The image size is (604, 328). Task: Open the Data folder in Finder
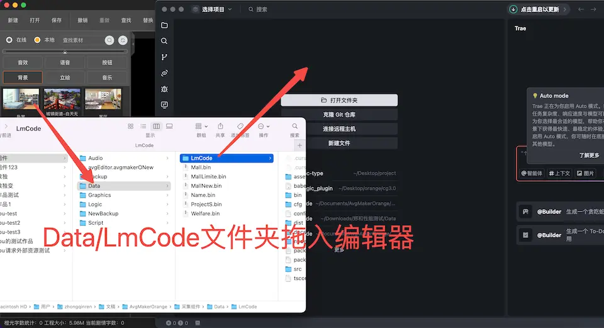point(124,186)
